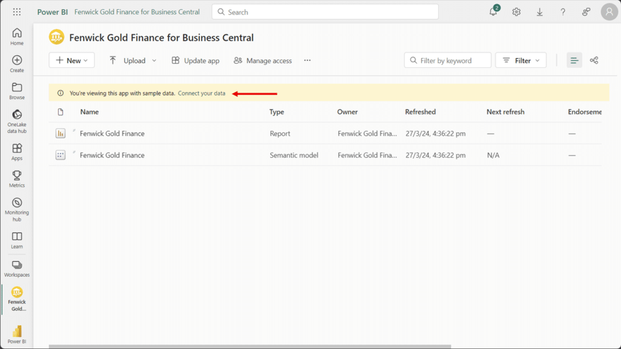The width and height of the screenshot is (621, 349).
Task: Click the info icon in sample data banner
Action: [x=60, y=93]
